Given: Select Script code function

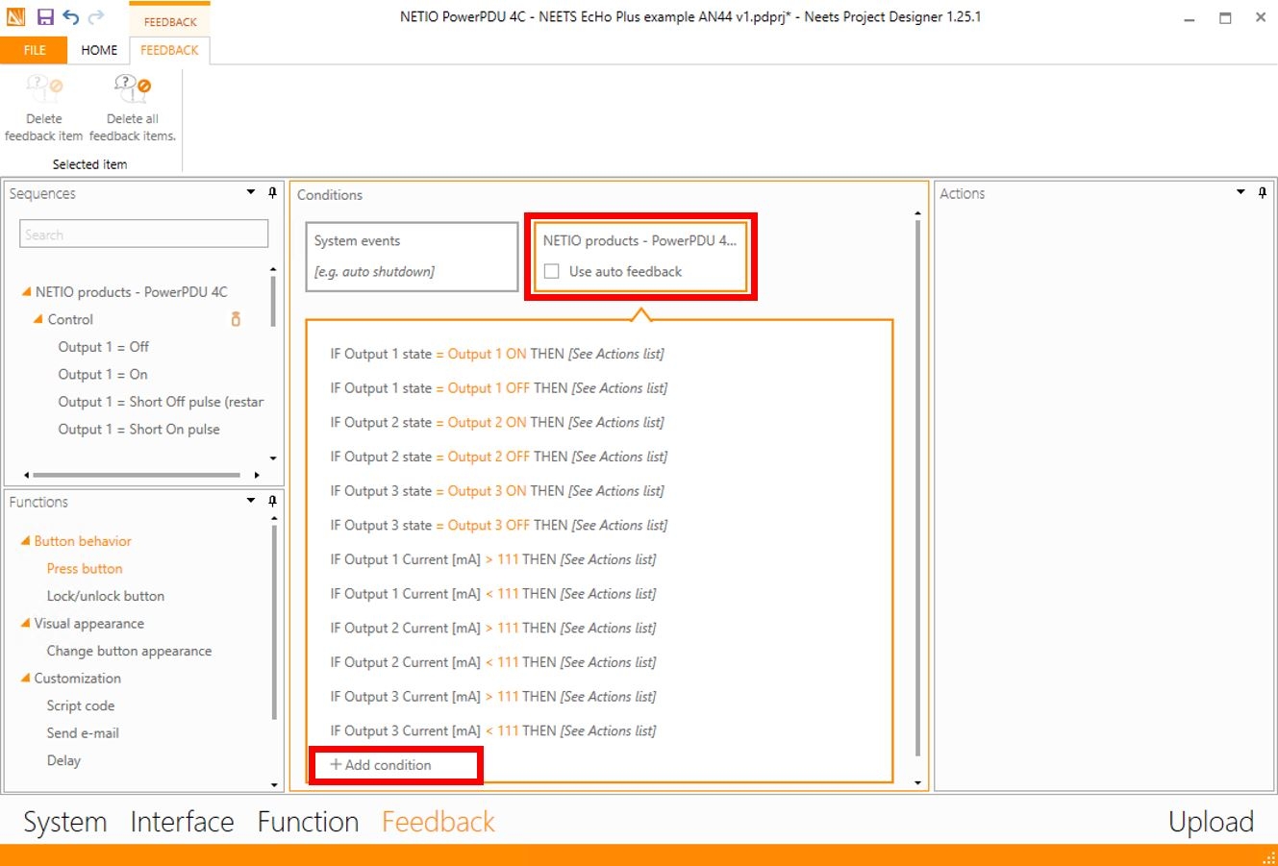Looking at the screenshot, I should tap(81, 706).
